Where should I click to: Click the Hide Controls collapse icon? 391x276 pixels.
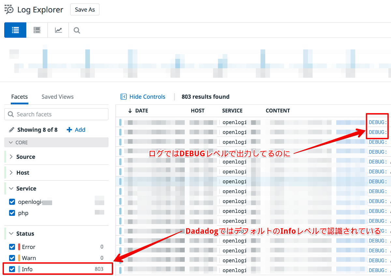point(123,97)
